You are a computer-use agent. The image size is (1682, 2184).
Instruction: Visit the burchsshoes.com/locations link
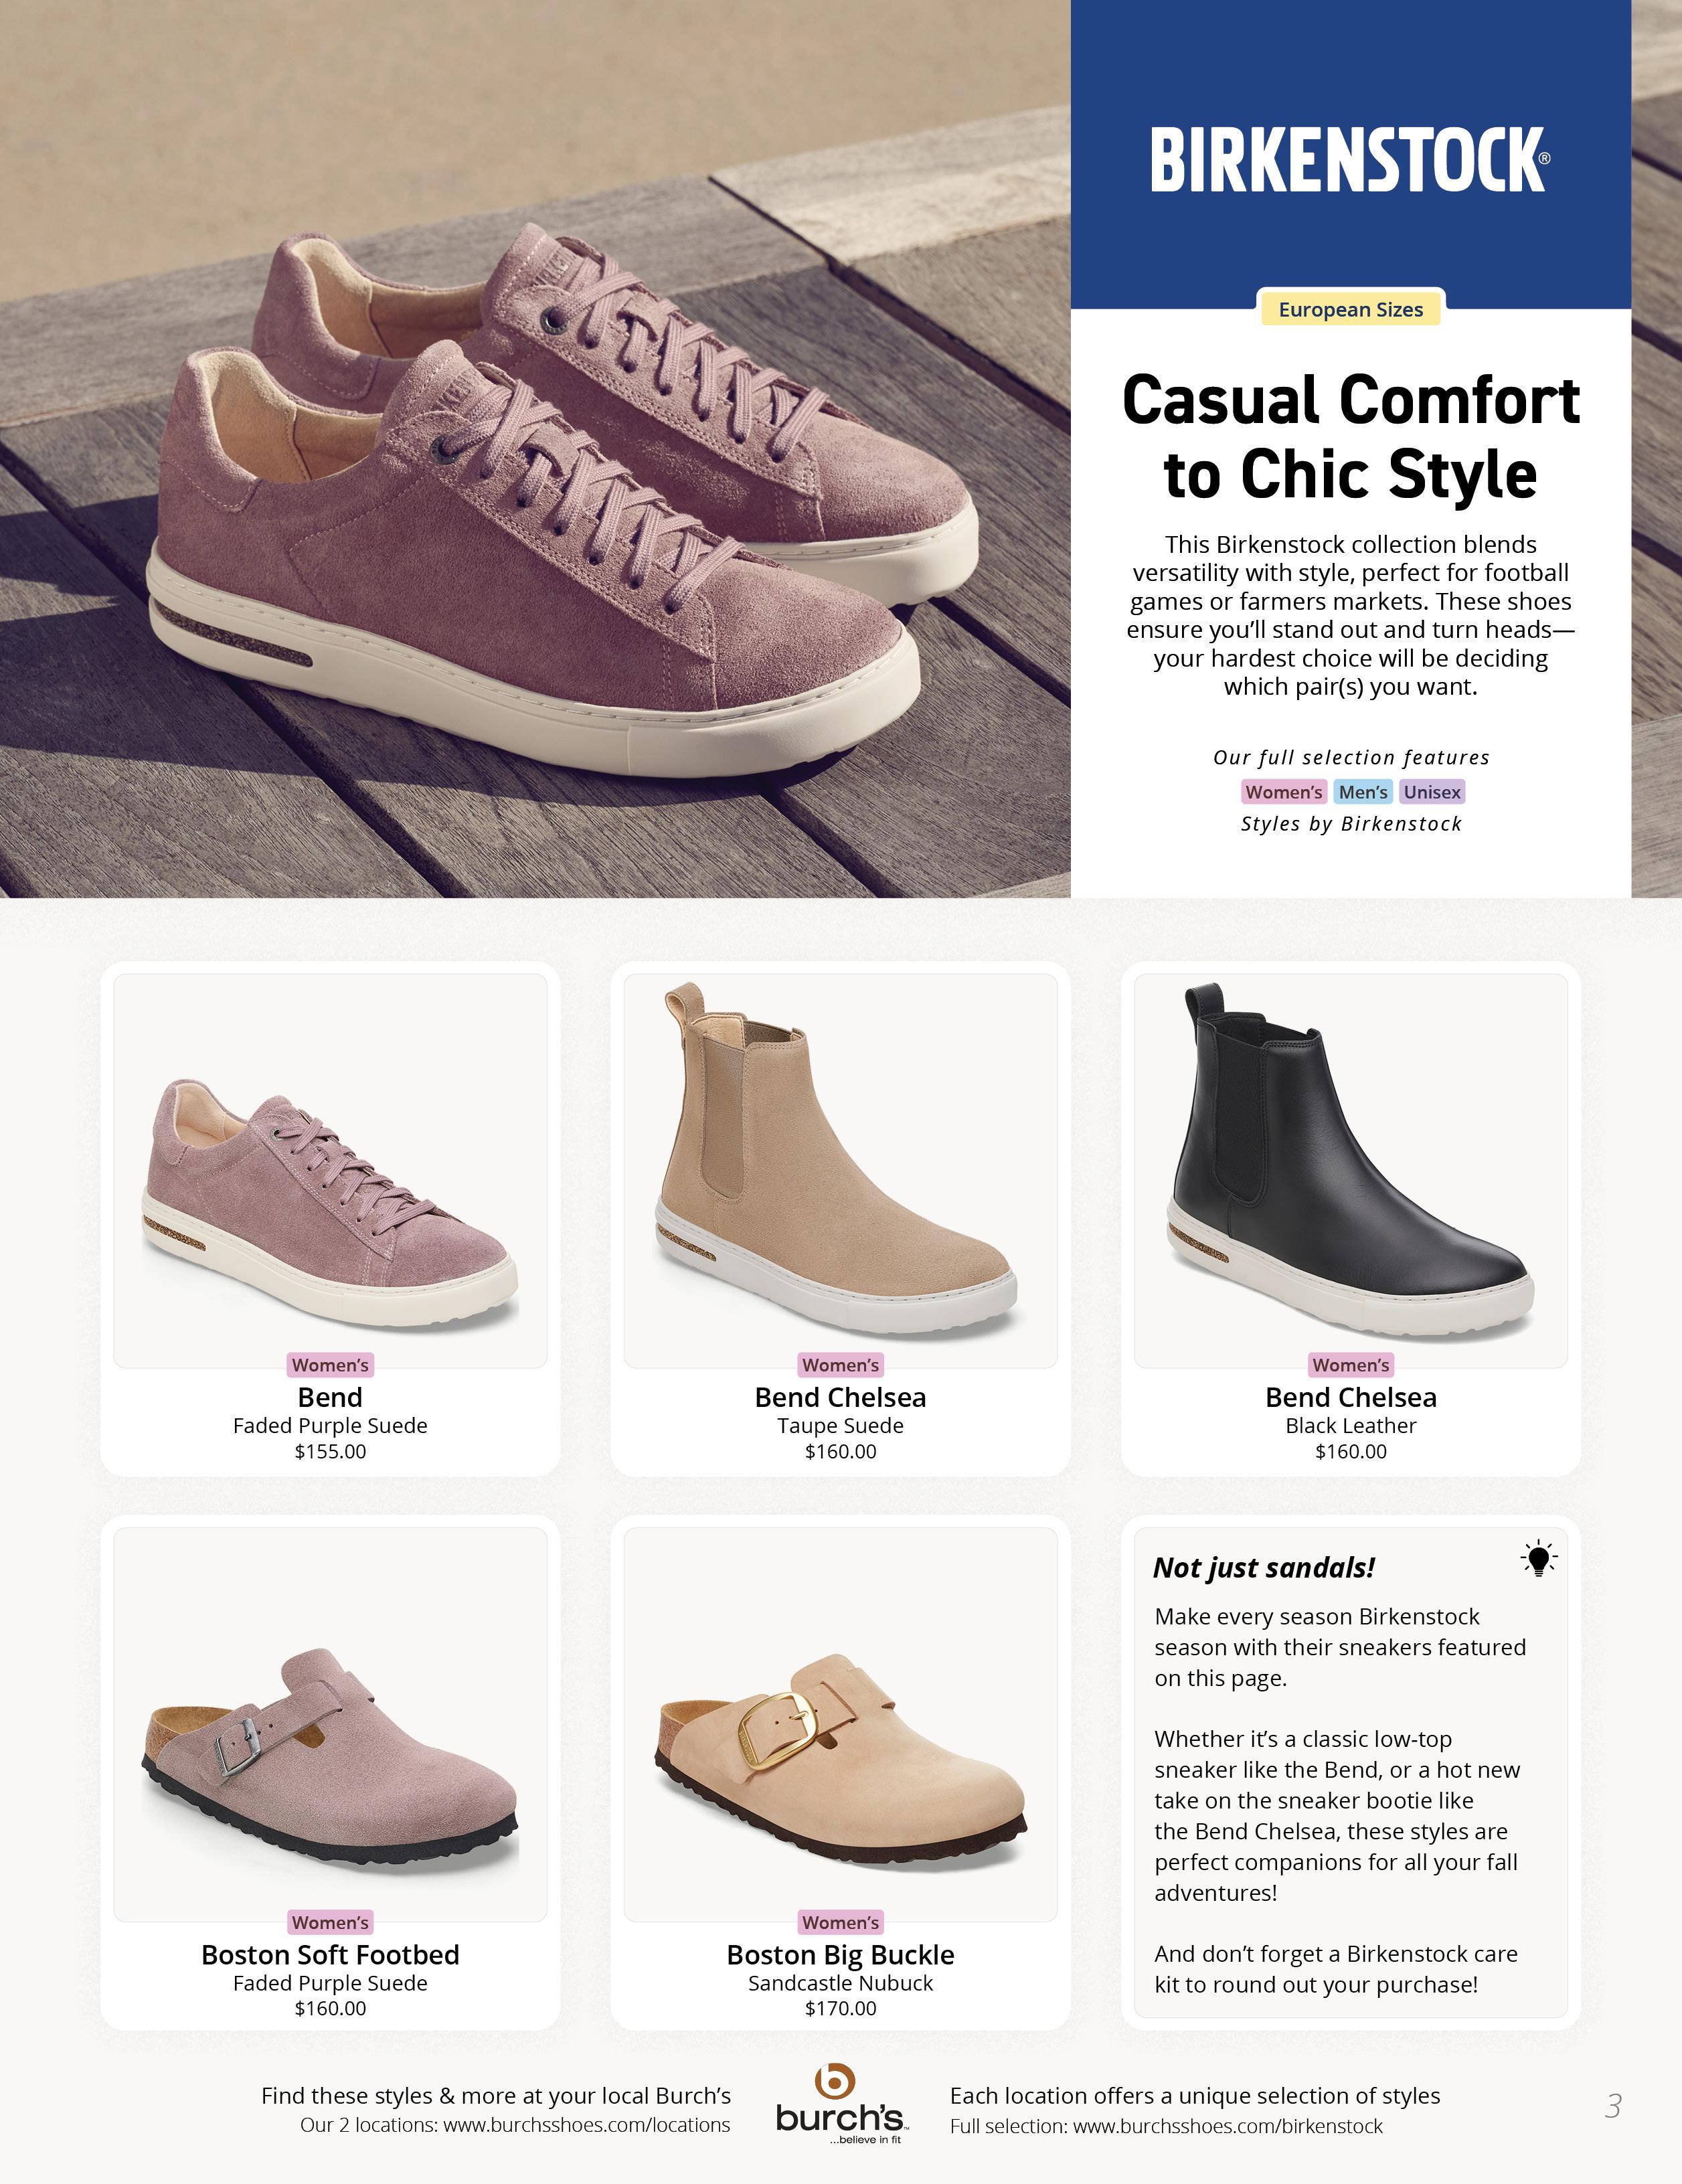587,2125
